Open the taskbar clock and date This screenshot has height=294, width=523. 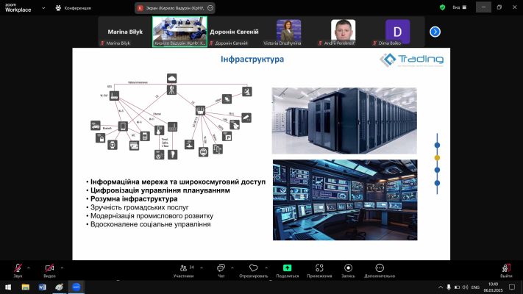tap(493, 287)
